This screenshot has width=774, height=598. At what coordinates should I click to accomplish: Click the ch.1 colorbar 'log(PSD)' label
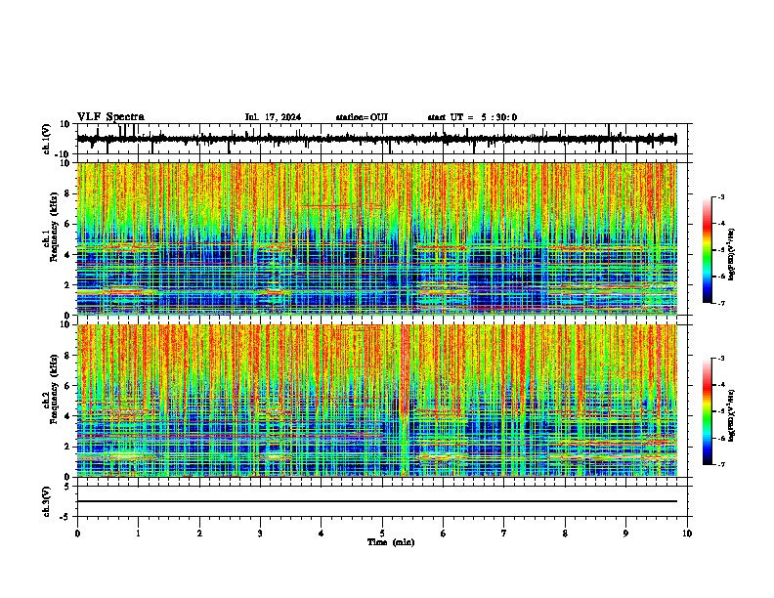tap(731, 255)
